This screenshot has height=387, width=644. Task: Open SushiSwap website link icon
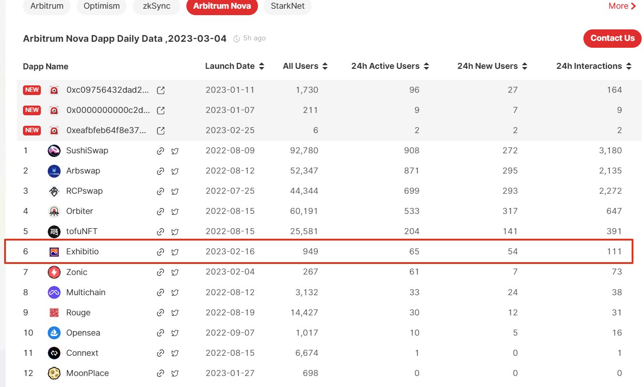160,151
